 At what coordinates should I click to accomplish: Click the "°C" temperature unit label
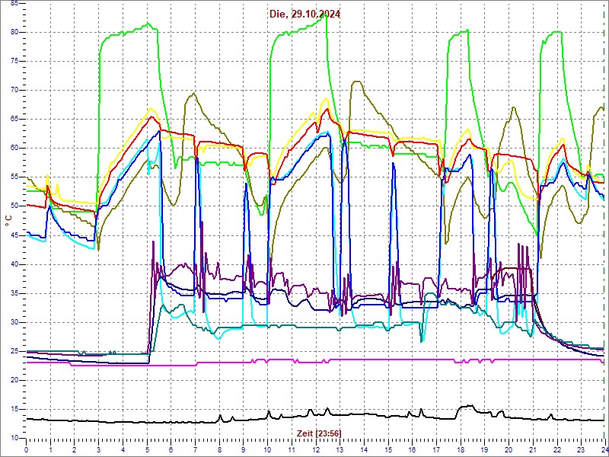8,221
